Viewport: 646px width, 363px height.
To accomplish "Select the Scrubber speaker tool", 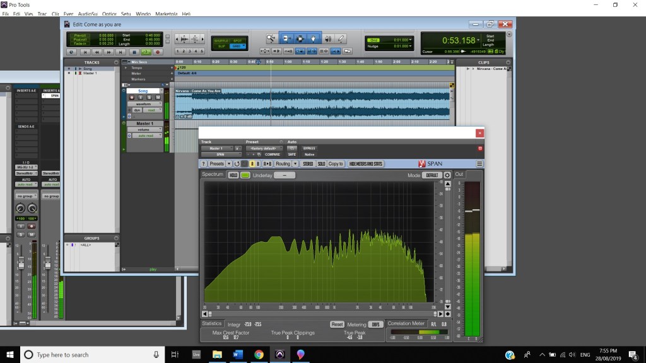I will 327,38.
